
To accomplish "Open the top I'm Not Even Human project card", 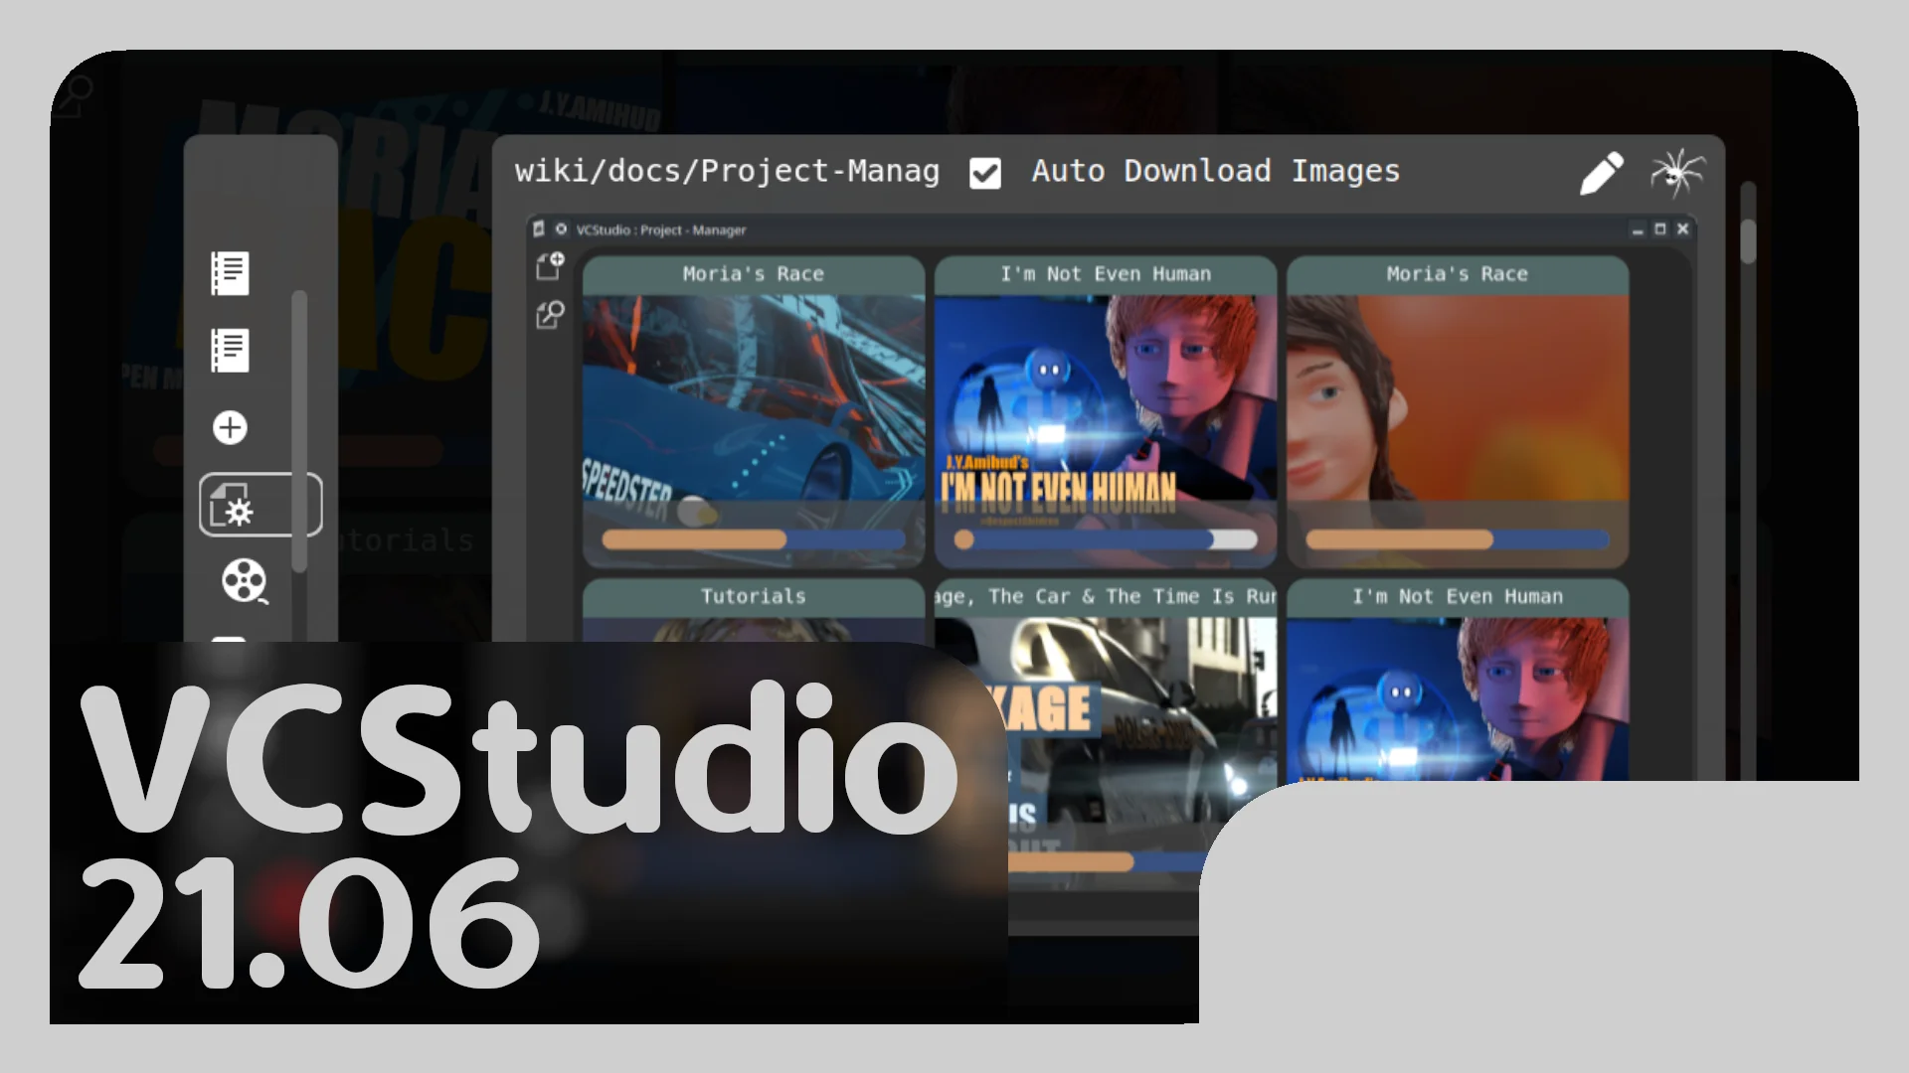I will (x=1106, y=412).
